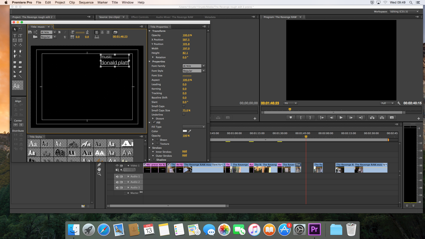This screenshot has width=425, height=239.
Task: Pick fill color with eyedropper
Action: [190, 131]
